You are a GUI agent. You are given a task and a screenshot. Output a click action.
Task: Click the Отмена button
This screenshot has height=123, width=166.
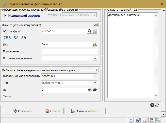[x=53, y=111]
